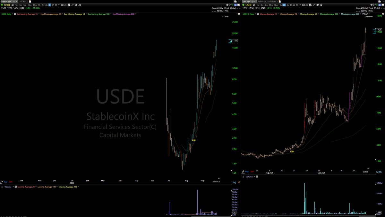Click Buy in the Daily Chart
The height and width of the screenshot is (217, 385).
click(x=6, y=182)
